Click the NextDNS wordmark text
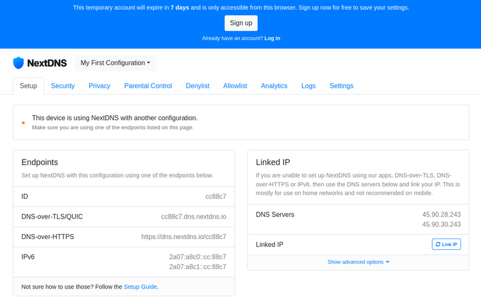 47,63
